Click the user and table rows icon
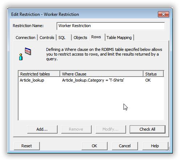The height and width of the screenshot is (161, 180). tap(25, 54)
